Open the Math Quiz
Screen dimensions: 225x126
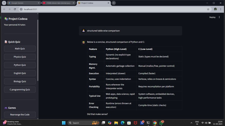[x=20, y=49]
